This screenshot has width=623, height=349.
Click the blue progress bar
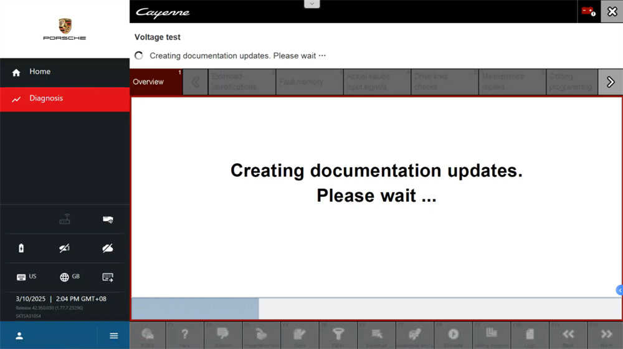tap(195, 308)
